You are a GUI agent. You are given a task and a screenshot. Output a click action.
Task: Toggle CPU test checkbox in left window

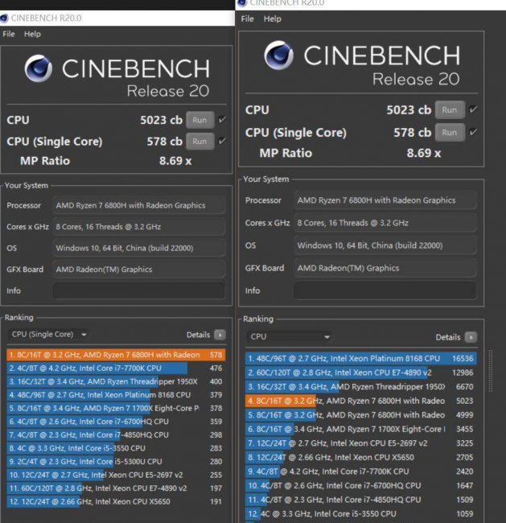tap(222, 119)
